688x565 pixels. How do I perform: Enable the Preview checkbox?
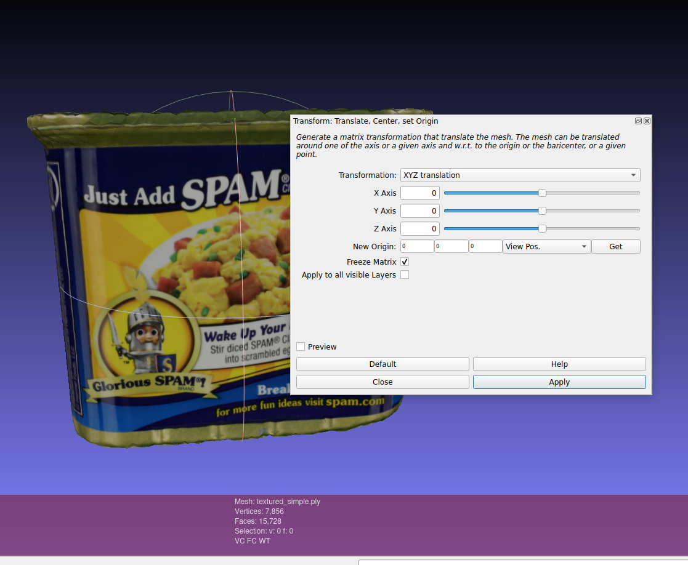click(x=300, y=346)
